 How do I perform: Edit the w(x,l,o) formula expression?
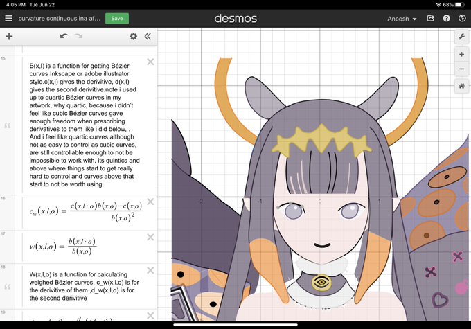pyautogui.click(x=62, y=247)
